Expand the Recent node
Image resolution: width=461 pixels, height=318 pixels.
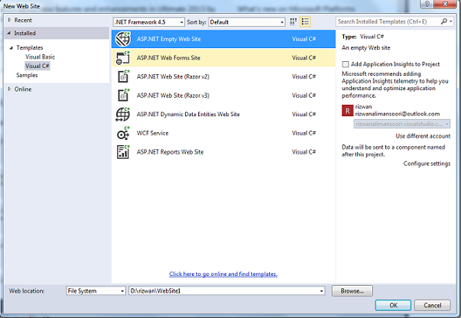click(x=9, y=20)
